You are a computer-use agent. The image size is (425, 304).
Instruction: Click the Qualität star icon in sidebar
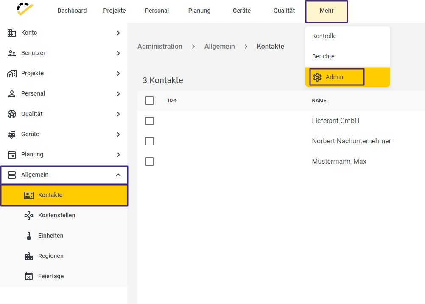pyautogui.click(x=11, y=114)
